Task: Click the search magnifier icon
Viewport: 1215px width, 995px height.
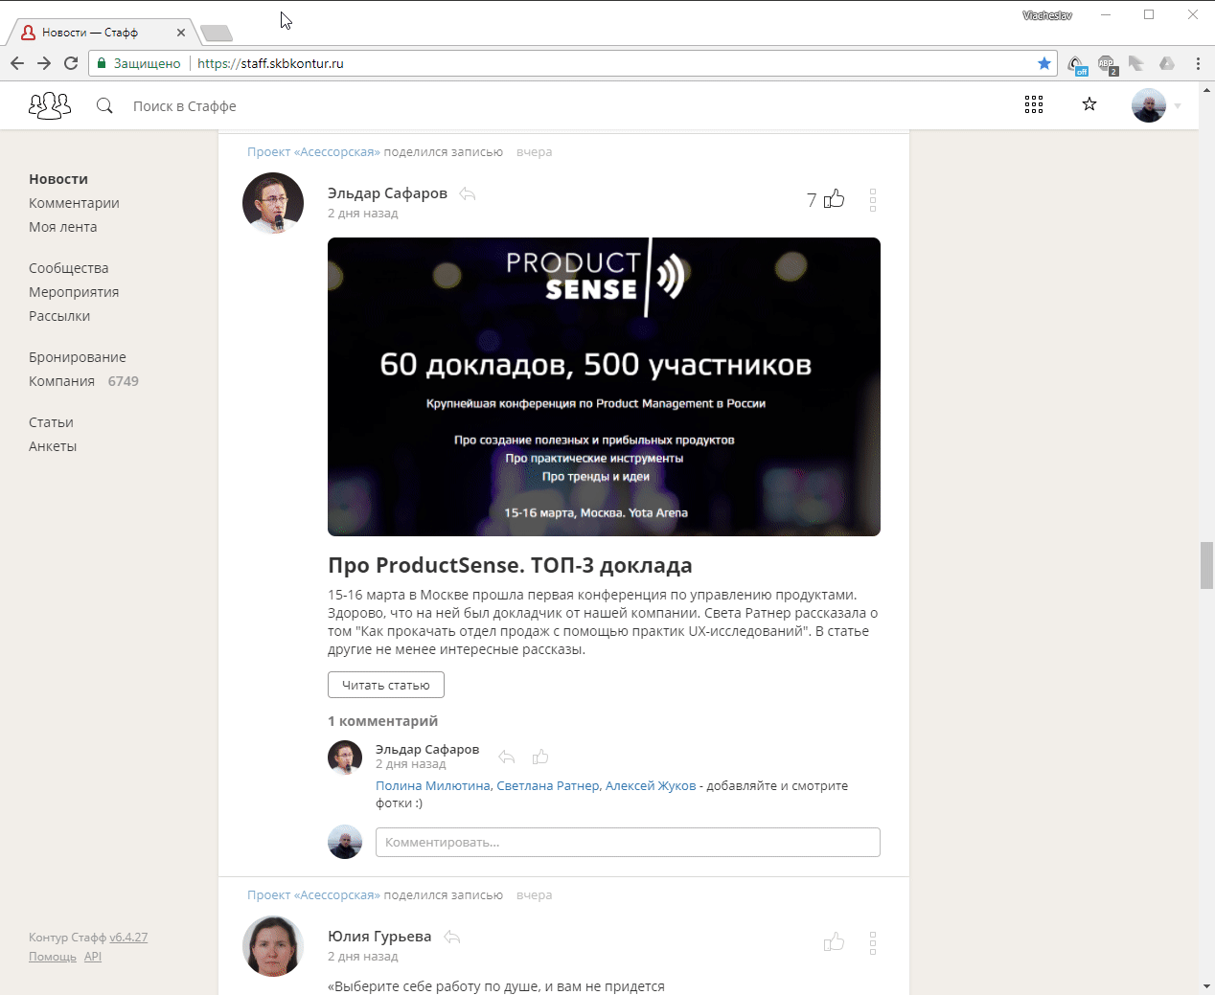Action: (x=104, y=105)
